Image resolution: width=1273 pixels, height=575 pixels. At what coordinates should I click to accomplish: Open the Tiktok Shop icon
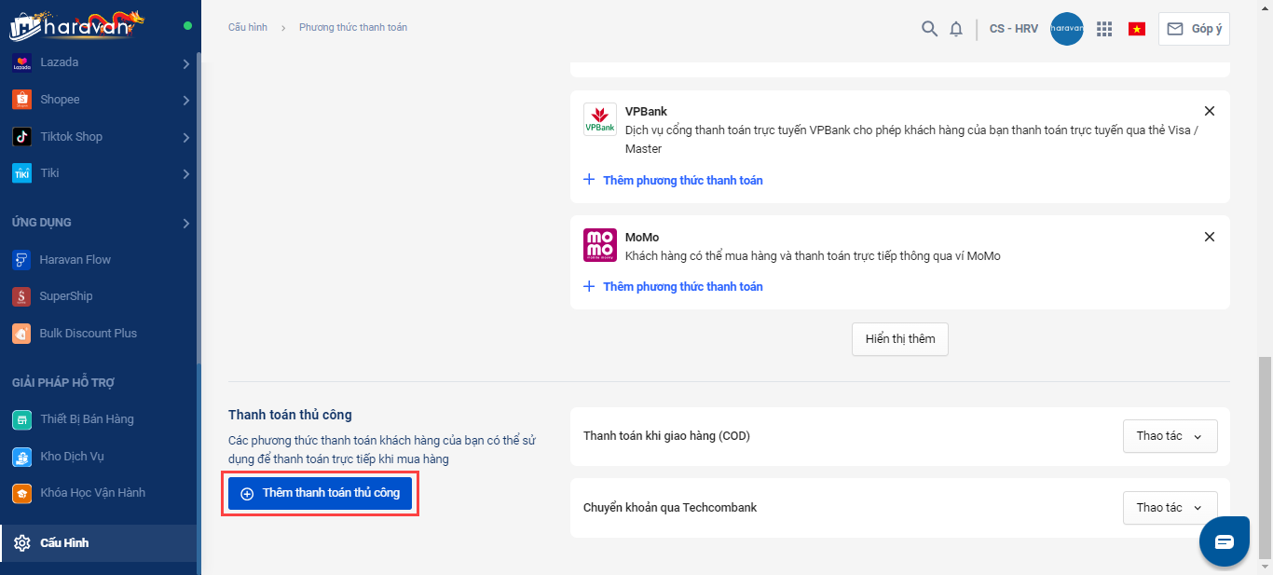tap(21, 137)
